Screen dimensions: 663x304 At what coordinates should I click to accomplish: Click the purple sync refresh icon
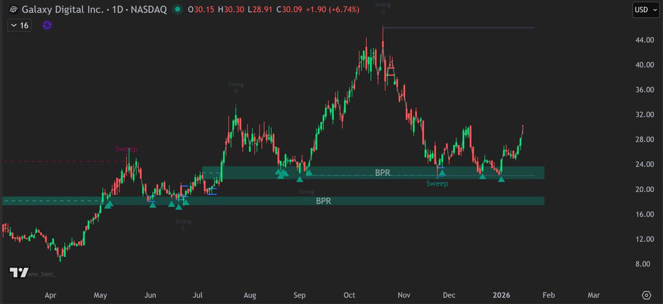pos(47,25)
